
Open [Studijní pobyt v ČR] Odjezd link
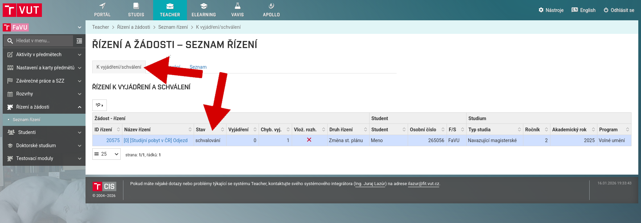click(156, 140)
